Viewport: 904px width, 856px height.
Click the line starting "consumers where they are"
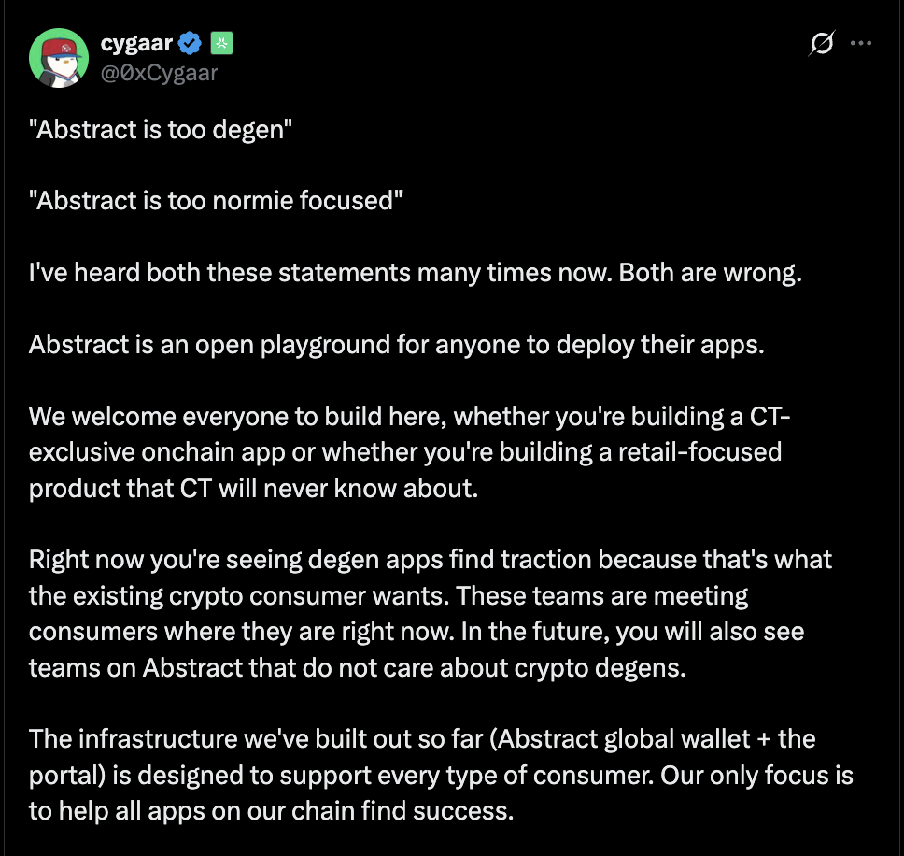(417, 632)
